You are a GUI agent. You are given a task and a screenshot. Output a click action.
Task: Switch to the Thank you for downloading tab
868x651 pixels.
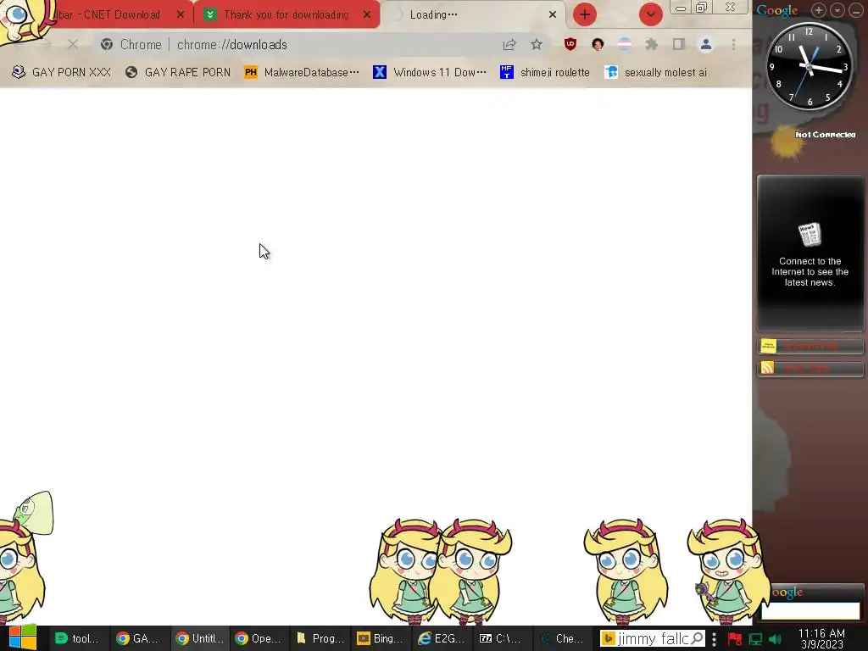287,14
